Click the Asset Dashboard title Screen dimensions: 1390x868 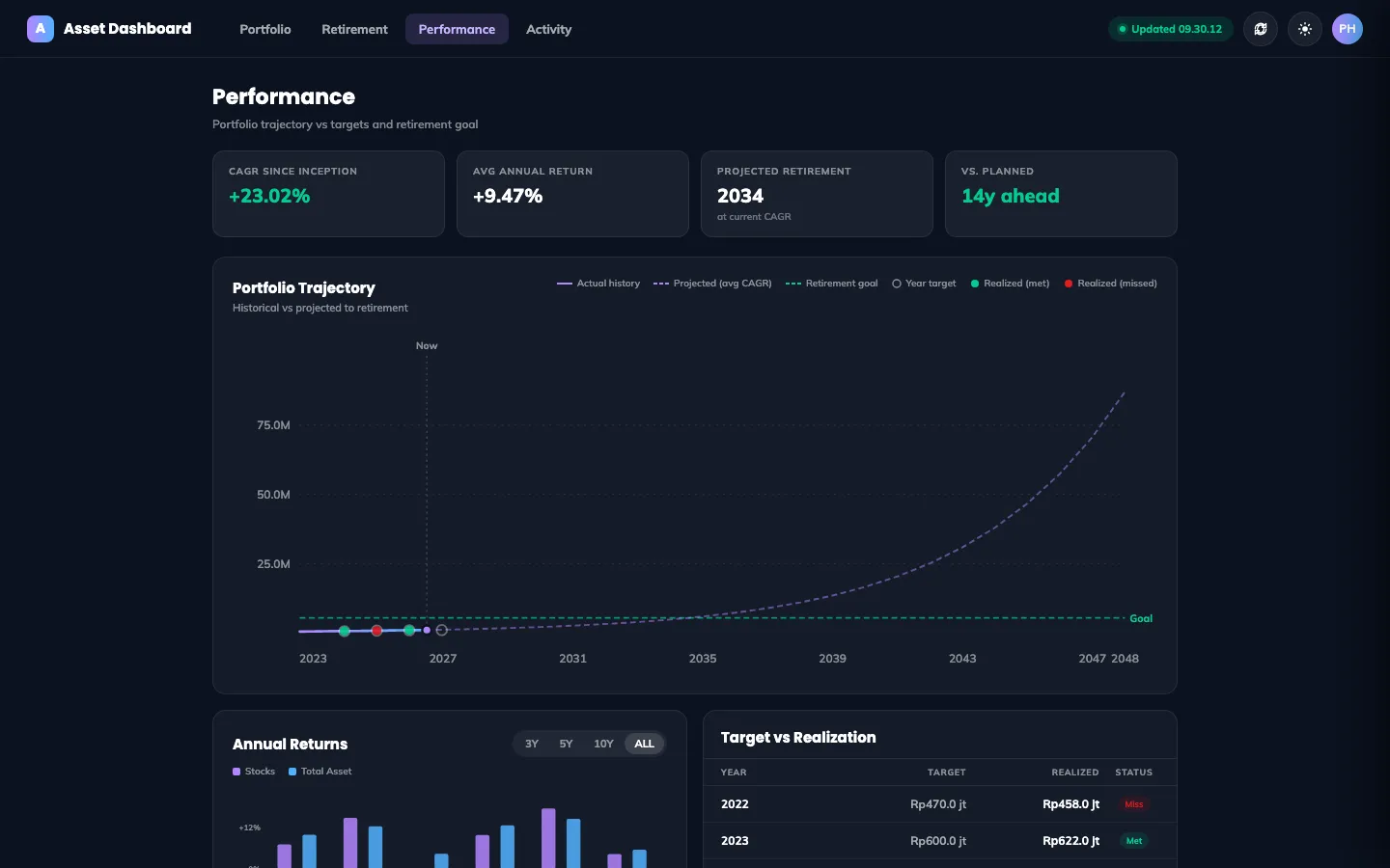click(127, 29)
